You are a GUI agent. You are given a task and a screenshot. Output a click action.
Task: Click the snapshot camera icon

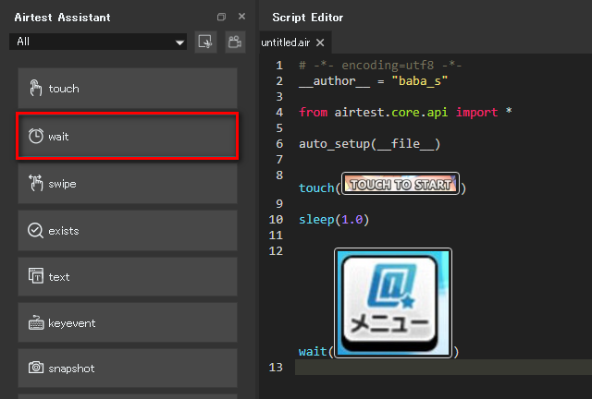tap(36, 368)
